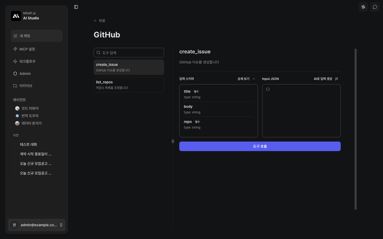Open 아카이브 in the sidebar
383x239 pixels.
[x=37, y=86]
